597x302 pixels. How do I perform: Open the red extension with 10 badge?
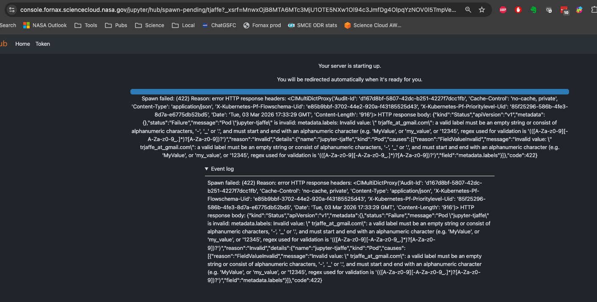[564, 10]
